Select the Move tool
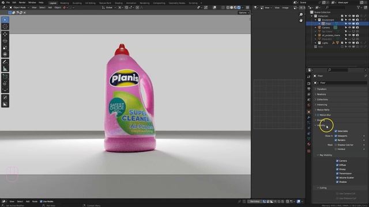Screen dimensions: 369x207 (x=5, y=34)
